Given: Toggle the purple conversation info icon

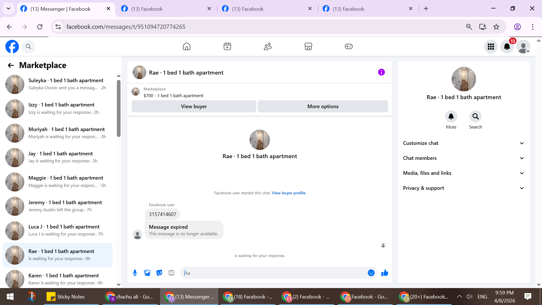Looking at the screenshot, I should point(381,72).
